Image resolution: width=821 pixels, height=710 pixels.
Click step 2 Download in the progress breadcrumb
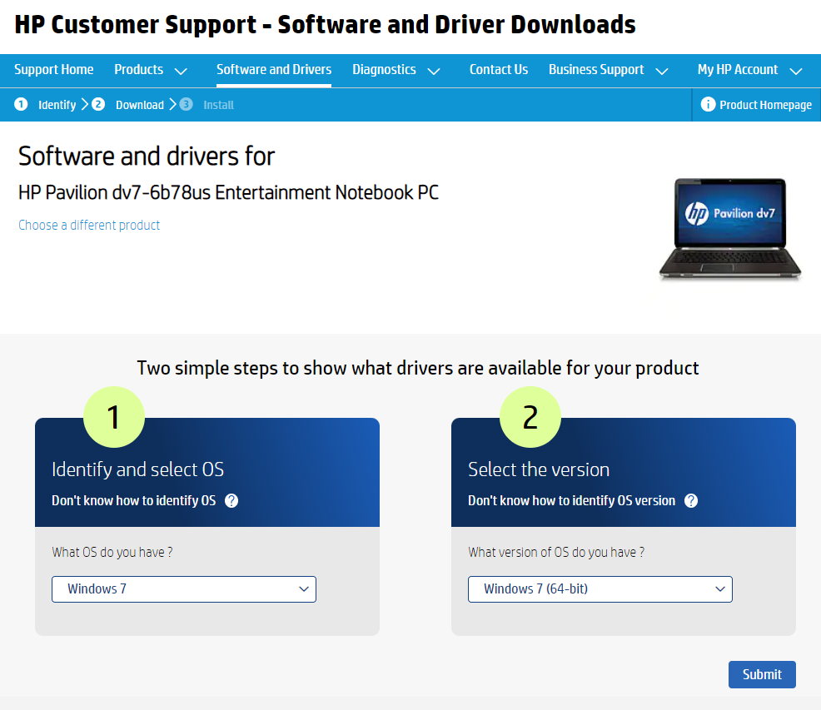(x=133, y=105)
